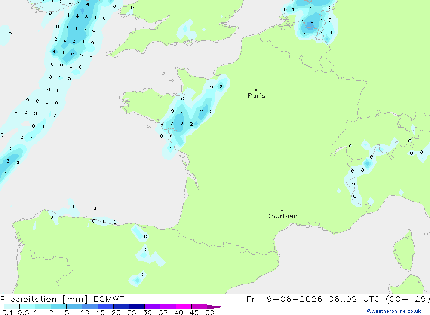Click the ECMWF model name
Viewport: 430px width, 315px height.
click(109, 299)
